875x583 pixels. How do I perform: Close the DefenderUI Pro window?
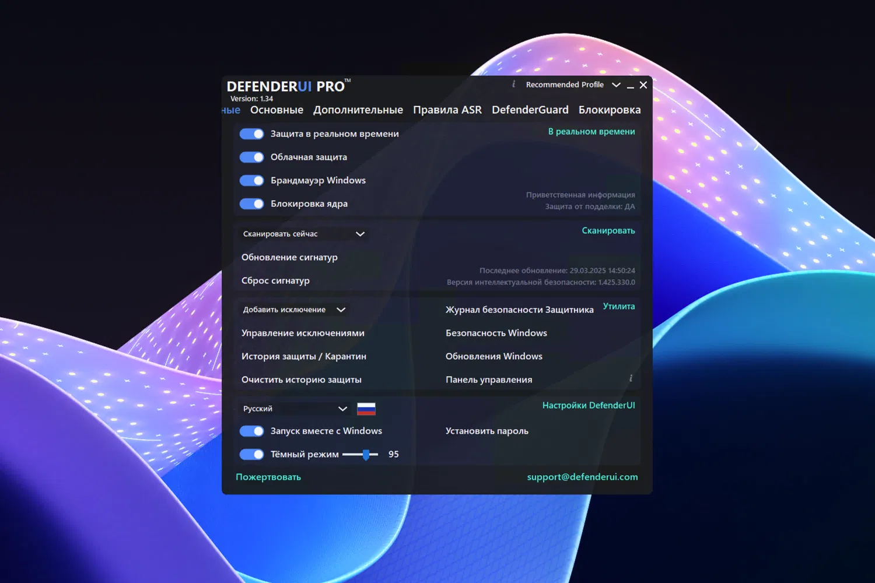pos(643,85)
